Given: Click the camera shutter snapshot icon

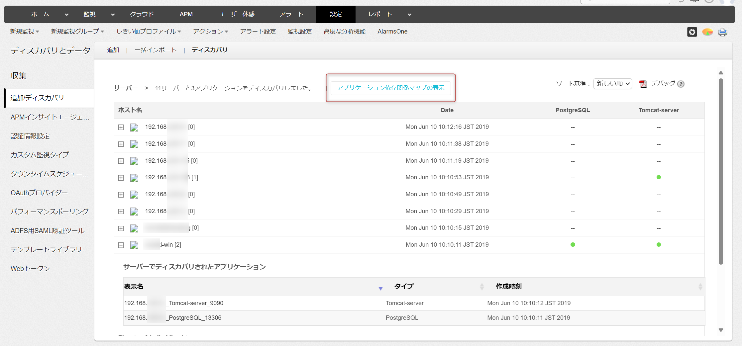Looking at the screenshot, I should (x=692, y=32).
